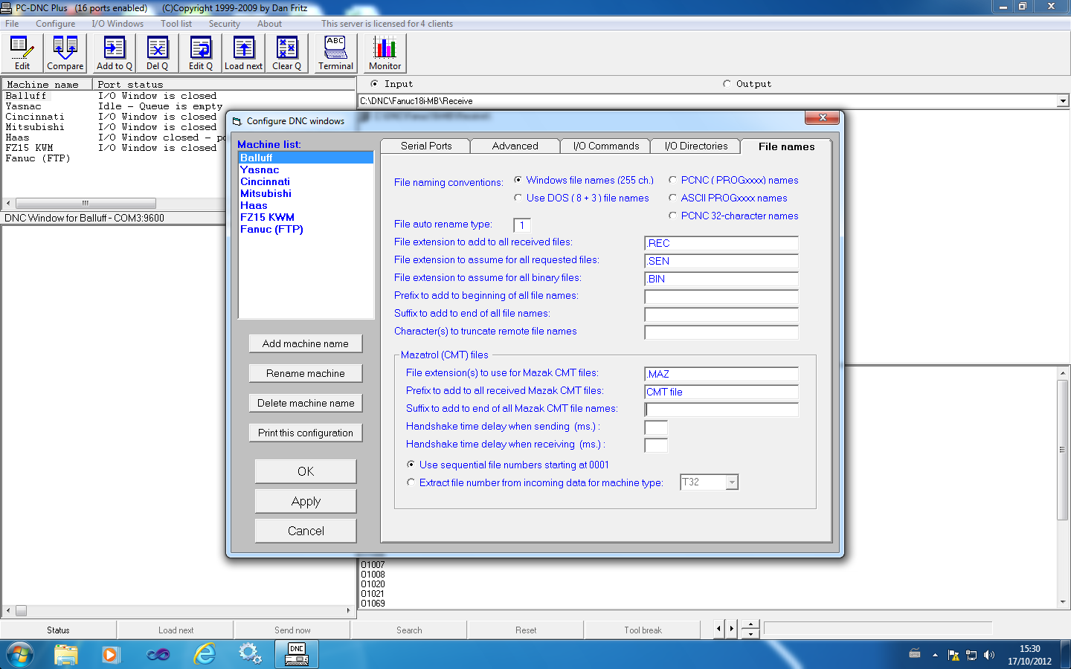
Task: Click the file list vertical scrollbar
Action: click(1062, 450)
